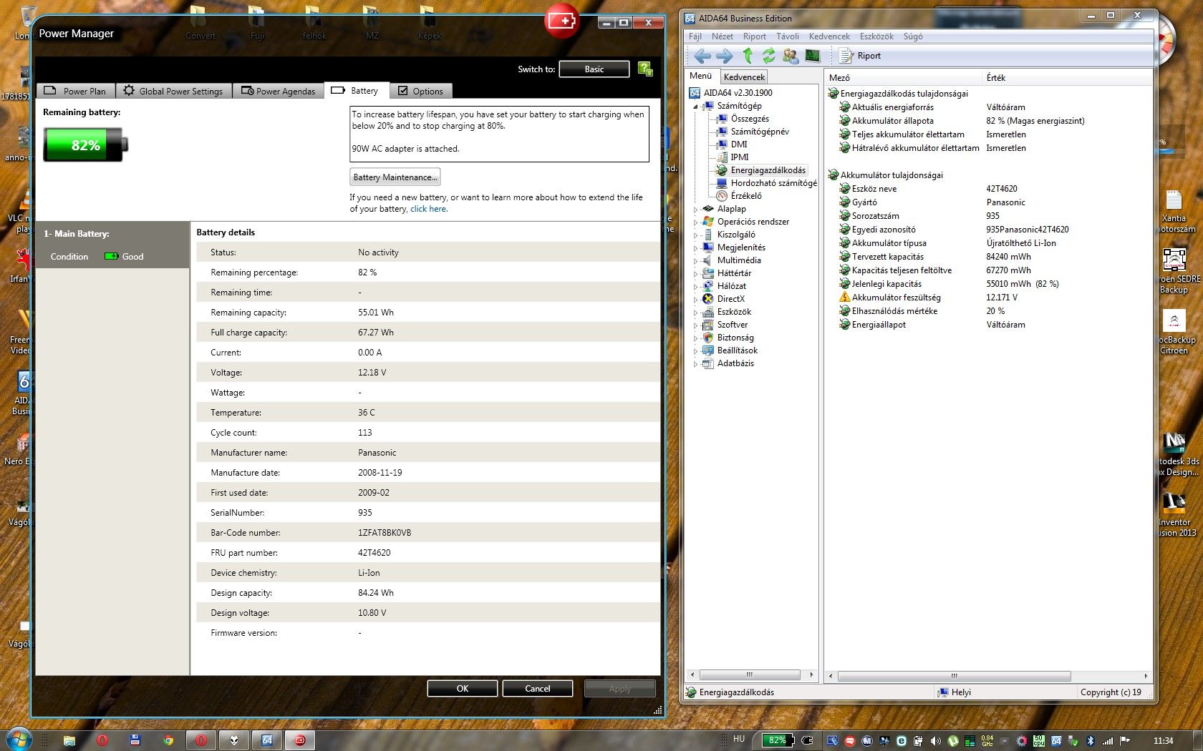Open the Kedvencek menu in menu bar

[829, 36]
